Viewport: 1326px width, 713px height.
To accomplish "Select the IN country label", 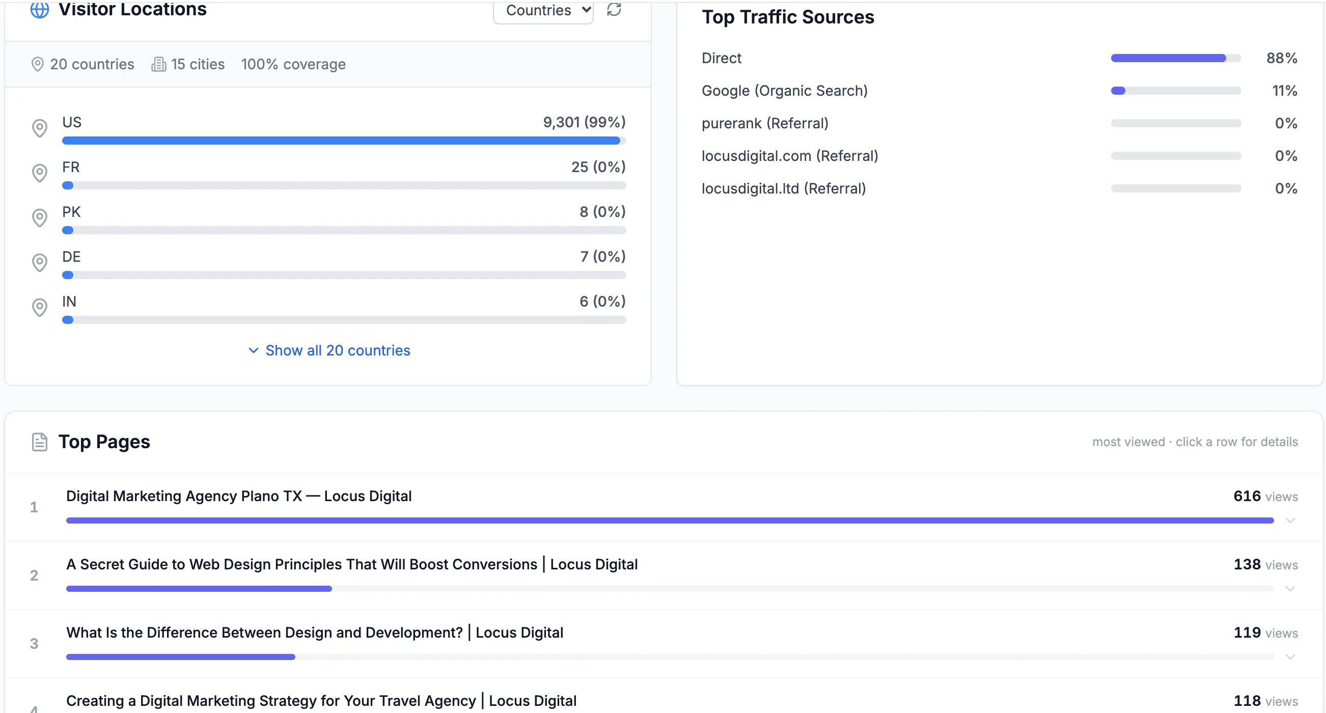I will [69, 301].
